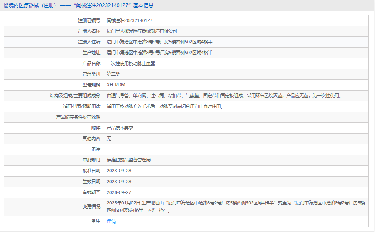Click the document icon beside 境内医疗器械 title
Image resolution: width=375 pixels, height=232 pixels.
click(x=6, y=5)
